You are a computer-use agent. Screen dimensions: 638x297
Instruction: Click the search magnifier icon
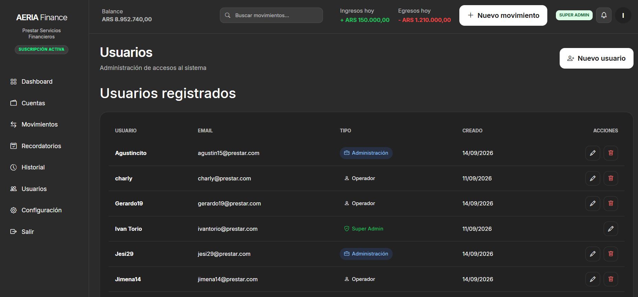(227, 15)
